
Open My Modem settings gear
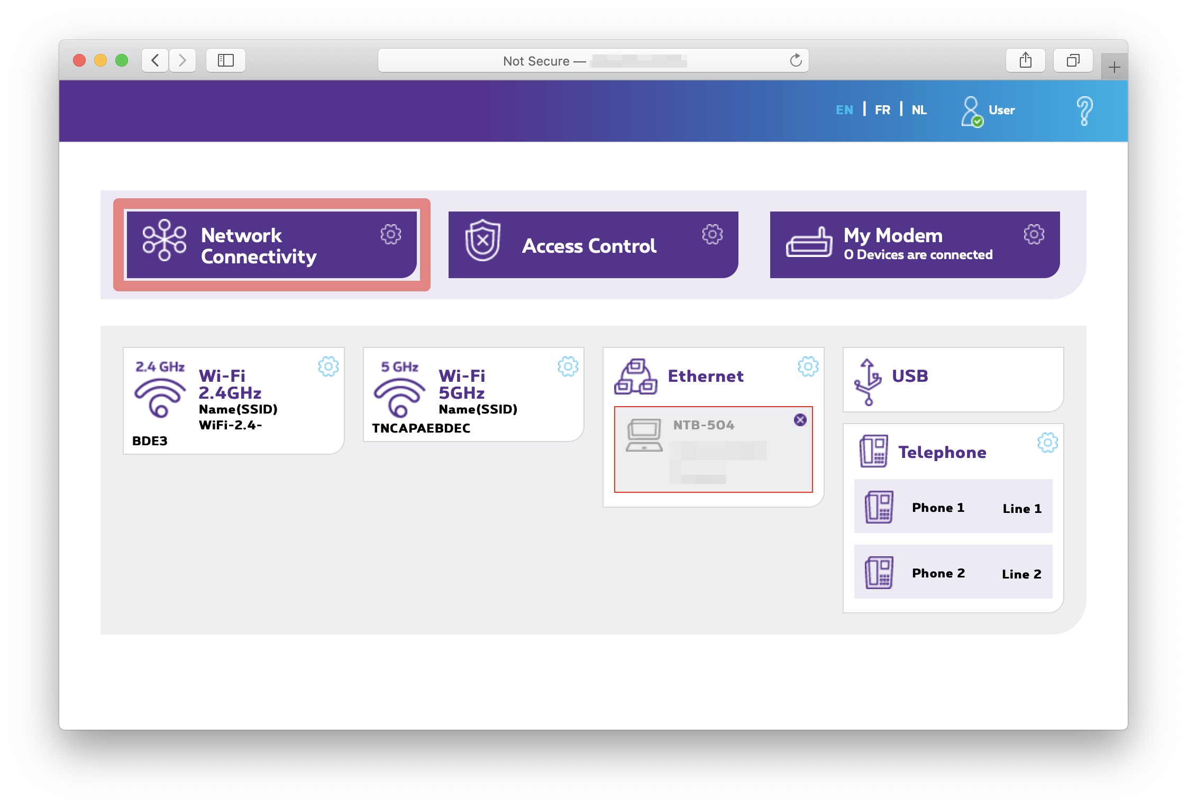point(1034,234)
